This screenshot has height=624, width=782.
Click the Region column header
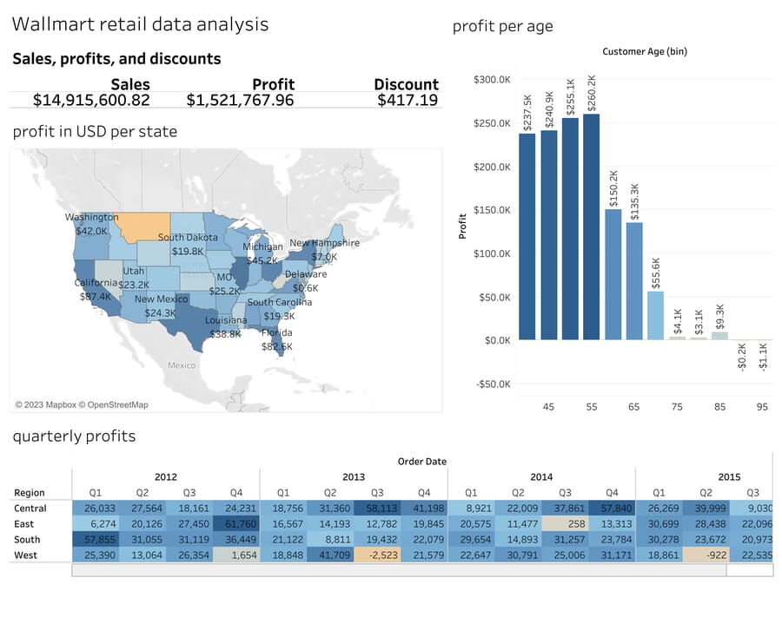[30, 493]
